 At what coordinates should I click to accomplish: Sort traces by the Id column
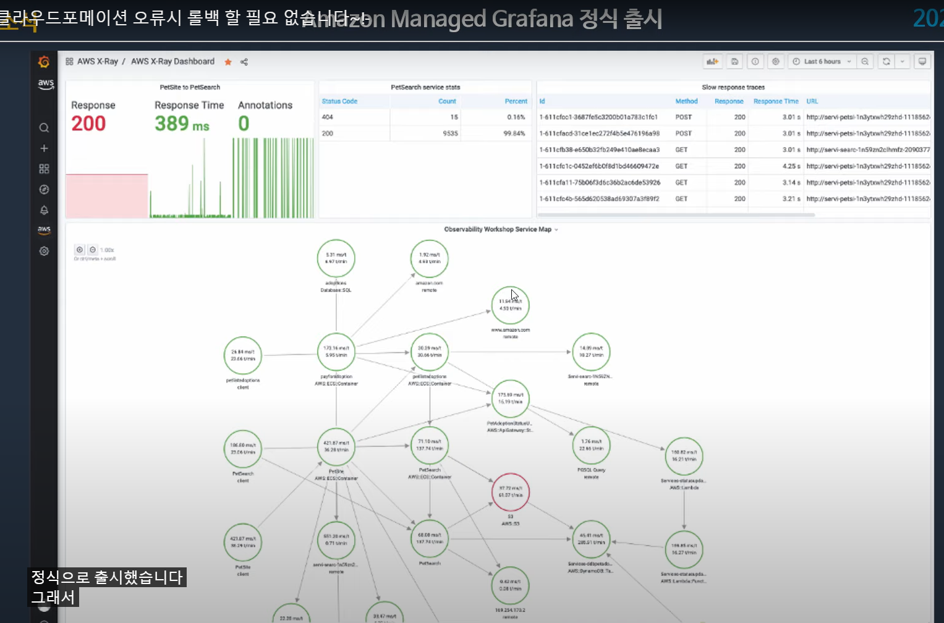tap(542, 101)
